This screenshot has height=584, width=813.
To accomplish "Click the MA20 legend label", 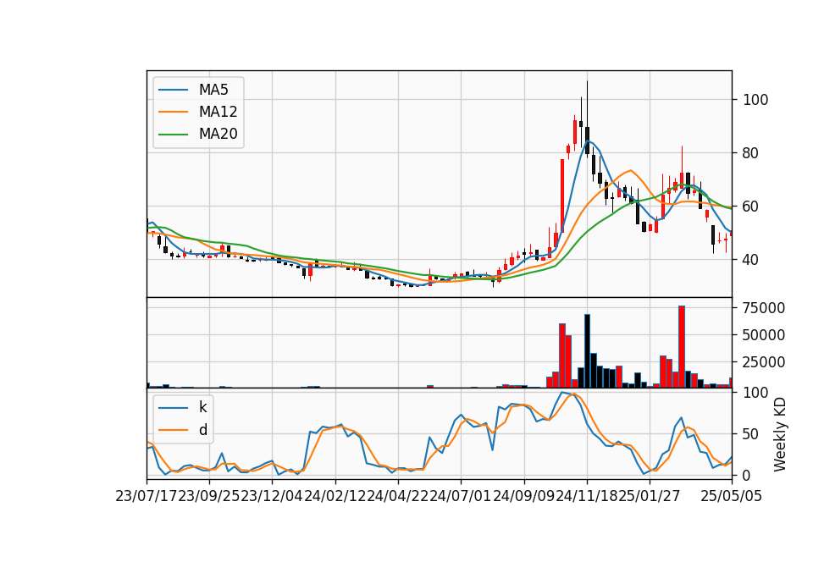I will [218, 134].
